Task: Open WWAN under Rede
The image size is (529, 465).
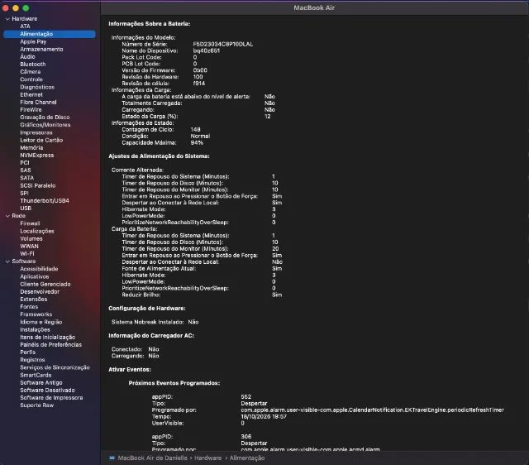Action: 30,247
